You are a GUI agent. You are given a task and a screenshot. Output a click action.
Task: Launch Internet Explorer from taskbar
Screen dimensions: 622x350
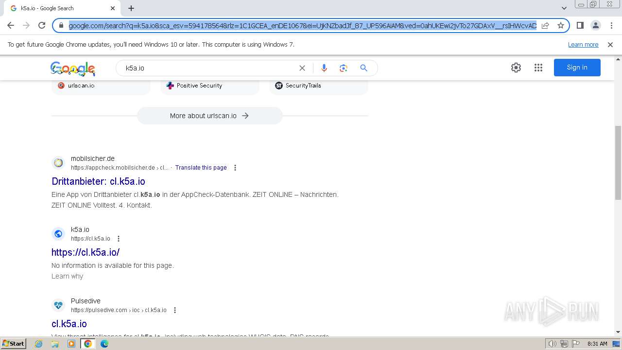coord(39,344)
